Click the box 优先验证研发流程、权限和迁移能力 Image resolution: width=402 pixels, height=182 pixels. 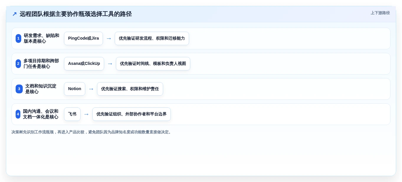(x=152, y=38)
